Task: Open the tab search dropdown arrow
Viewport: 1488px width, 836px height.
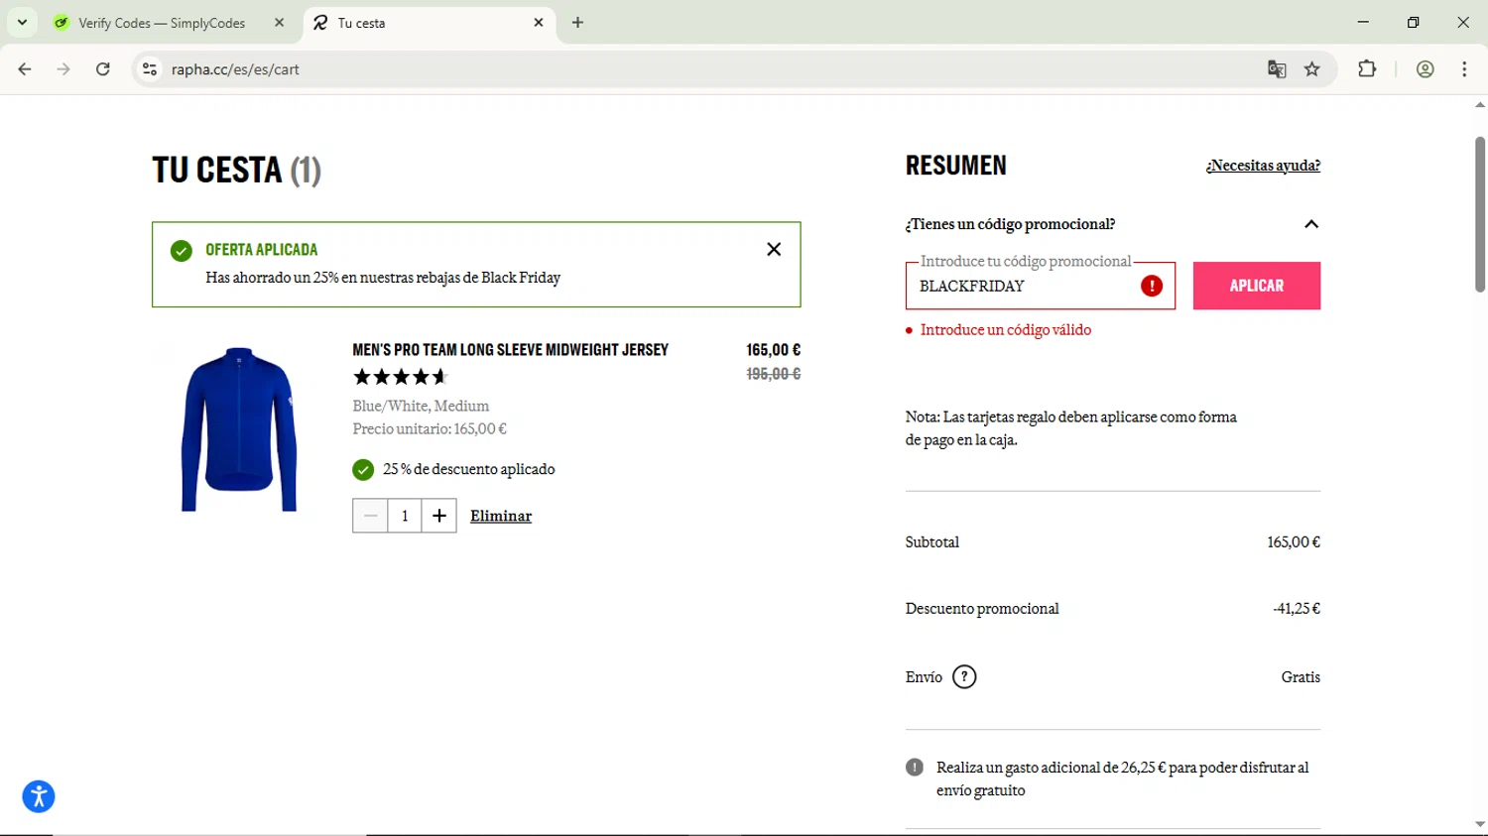Action: 22,22
